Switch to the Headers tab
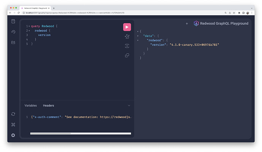 click(49, 106)
